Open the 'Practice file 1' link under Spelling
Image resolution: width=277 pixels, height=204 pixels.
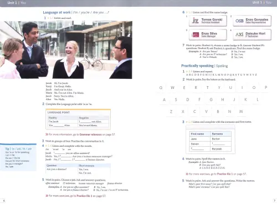[x=225, y=174]
